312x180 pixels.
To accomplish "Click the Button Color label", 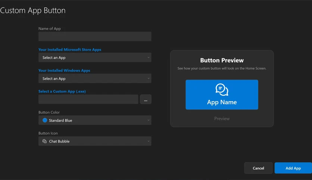I will (x=49, y=112).
